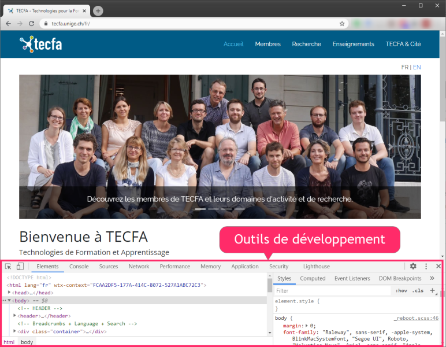Advance carousel with next arrow
The image size is (446, 347).
(x=391, y=146)
